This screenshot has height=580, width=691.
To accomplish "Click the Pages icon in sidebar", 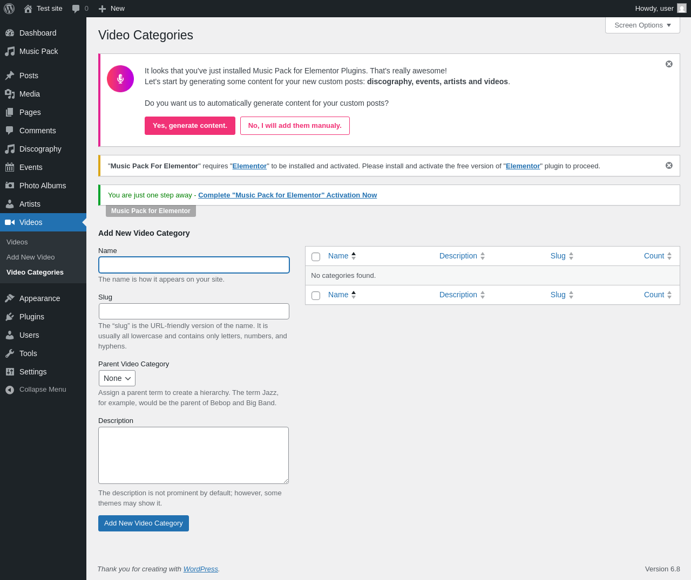I will [10, 112].
